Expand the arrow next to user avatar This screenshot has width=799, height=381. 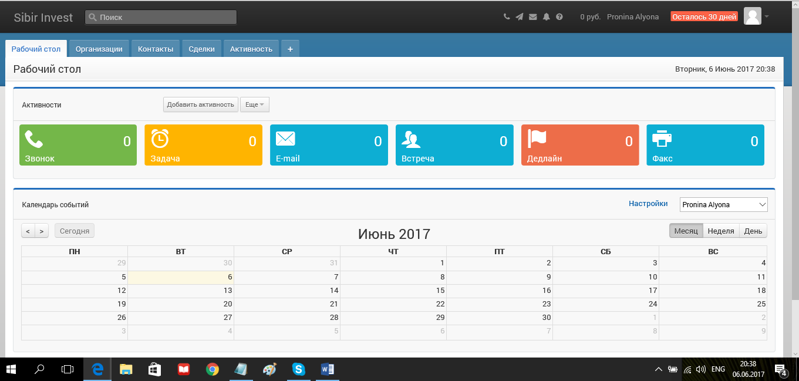coord(767,16)
